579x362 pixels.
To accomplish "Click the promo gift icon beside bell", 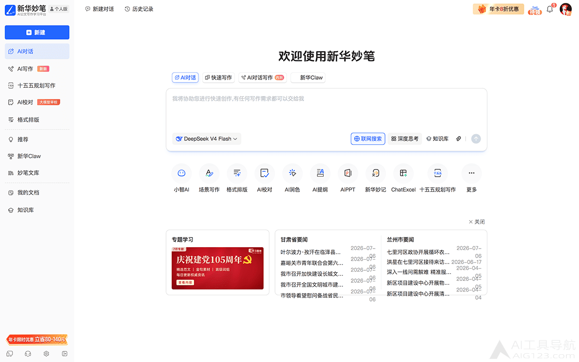I will (x=535, y=10).
